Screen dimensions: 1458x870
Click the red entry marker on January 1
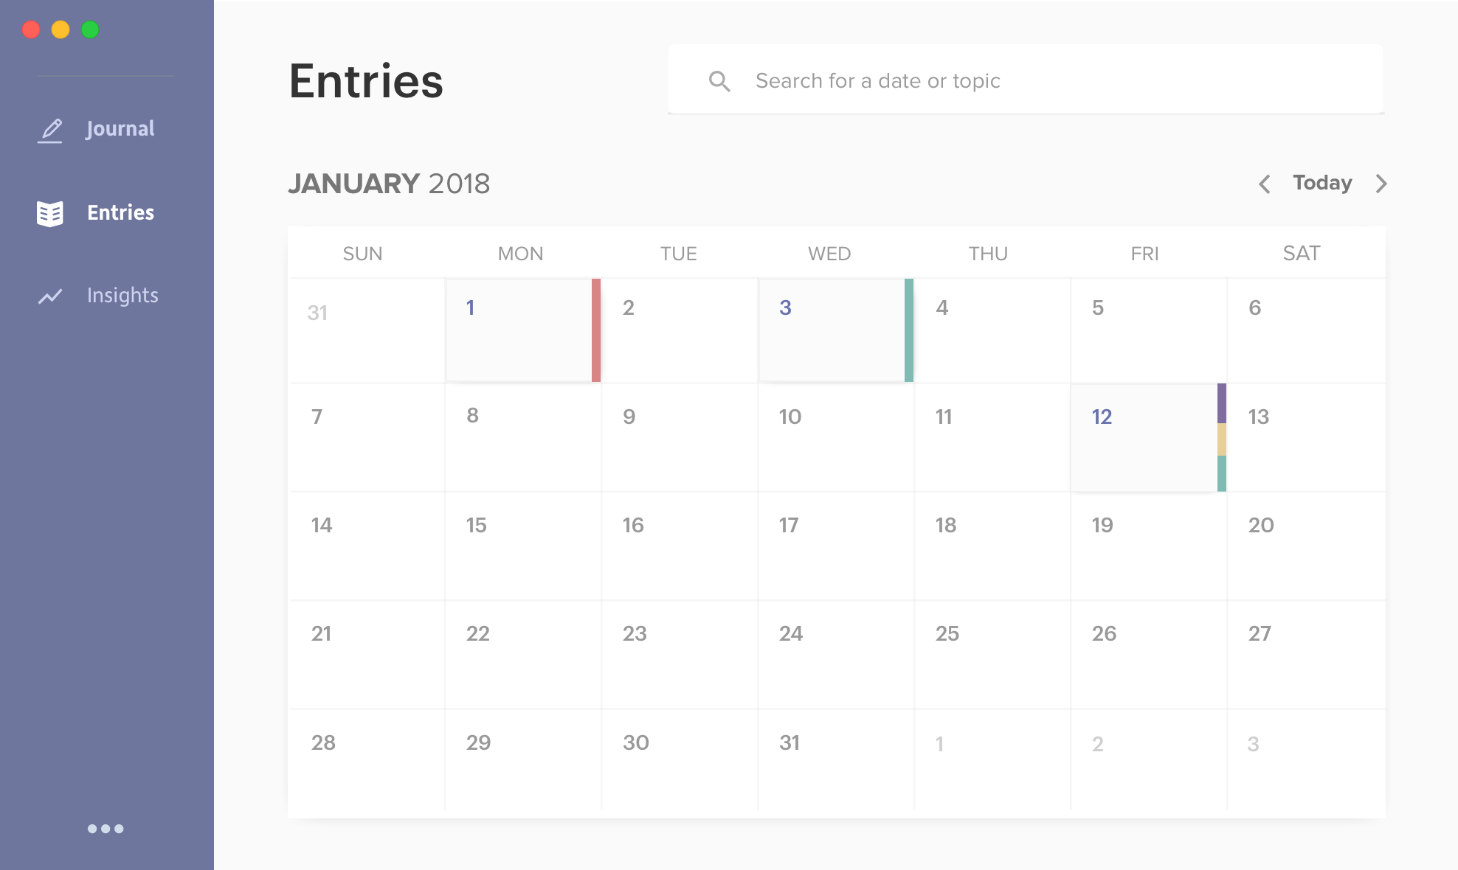(x=596, y=330)
